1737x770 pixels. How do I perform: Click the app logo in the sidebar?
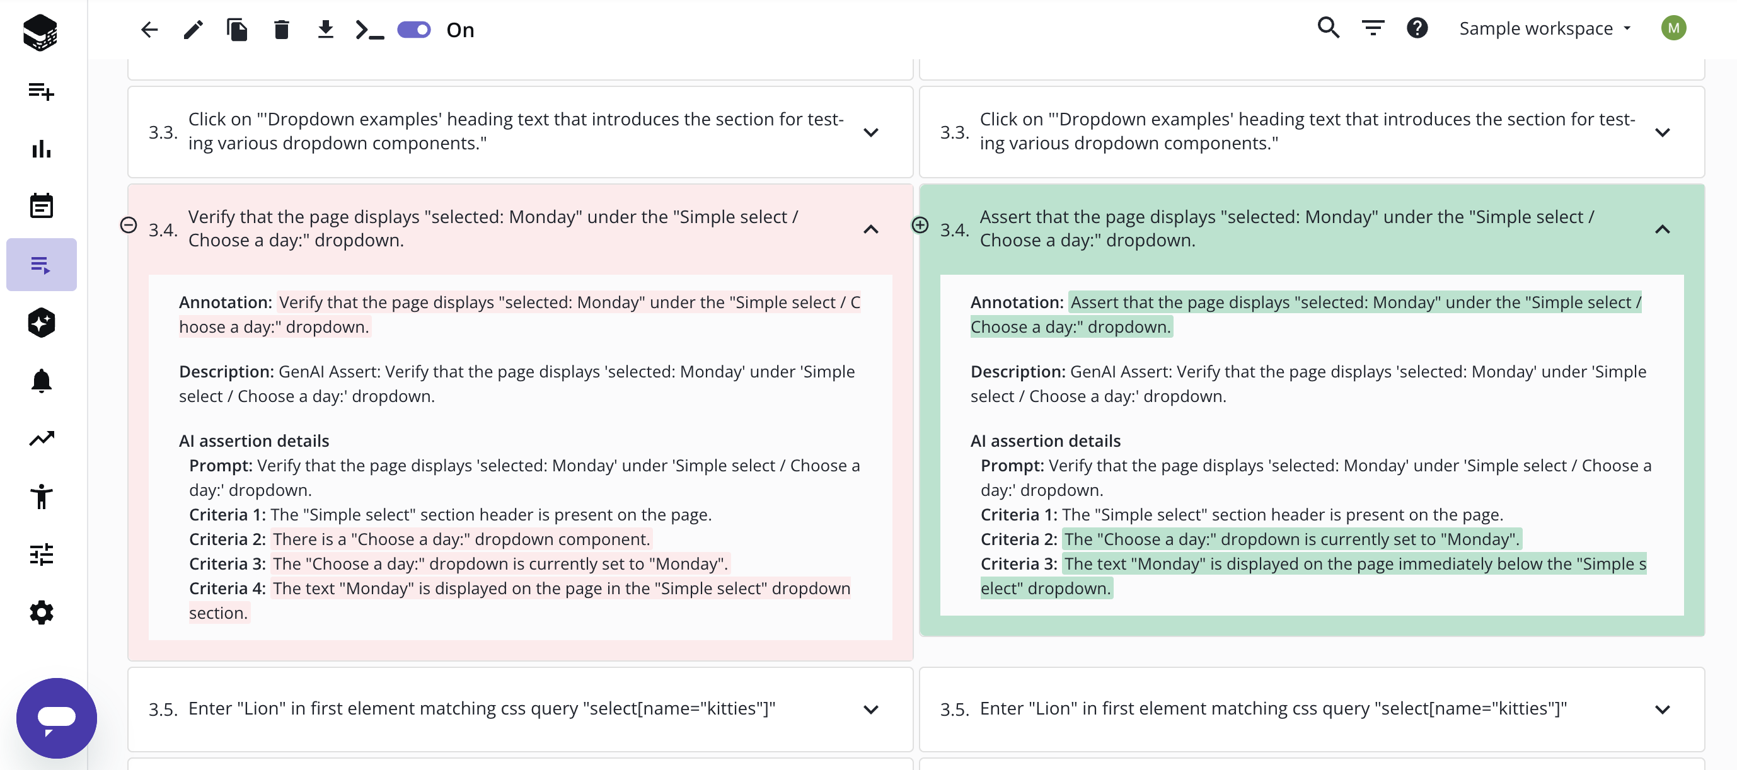40,32
